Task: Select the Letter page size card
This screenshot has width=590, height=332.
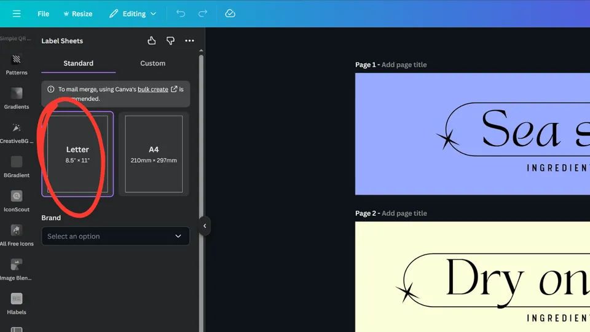Action: pos(77,154)
